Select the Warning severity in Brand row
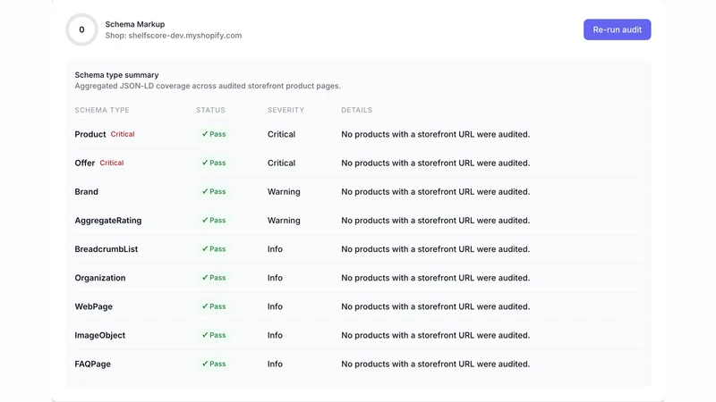 click(x=284, y=192)
